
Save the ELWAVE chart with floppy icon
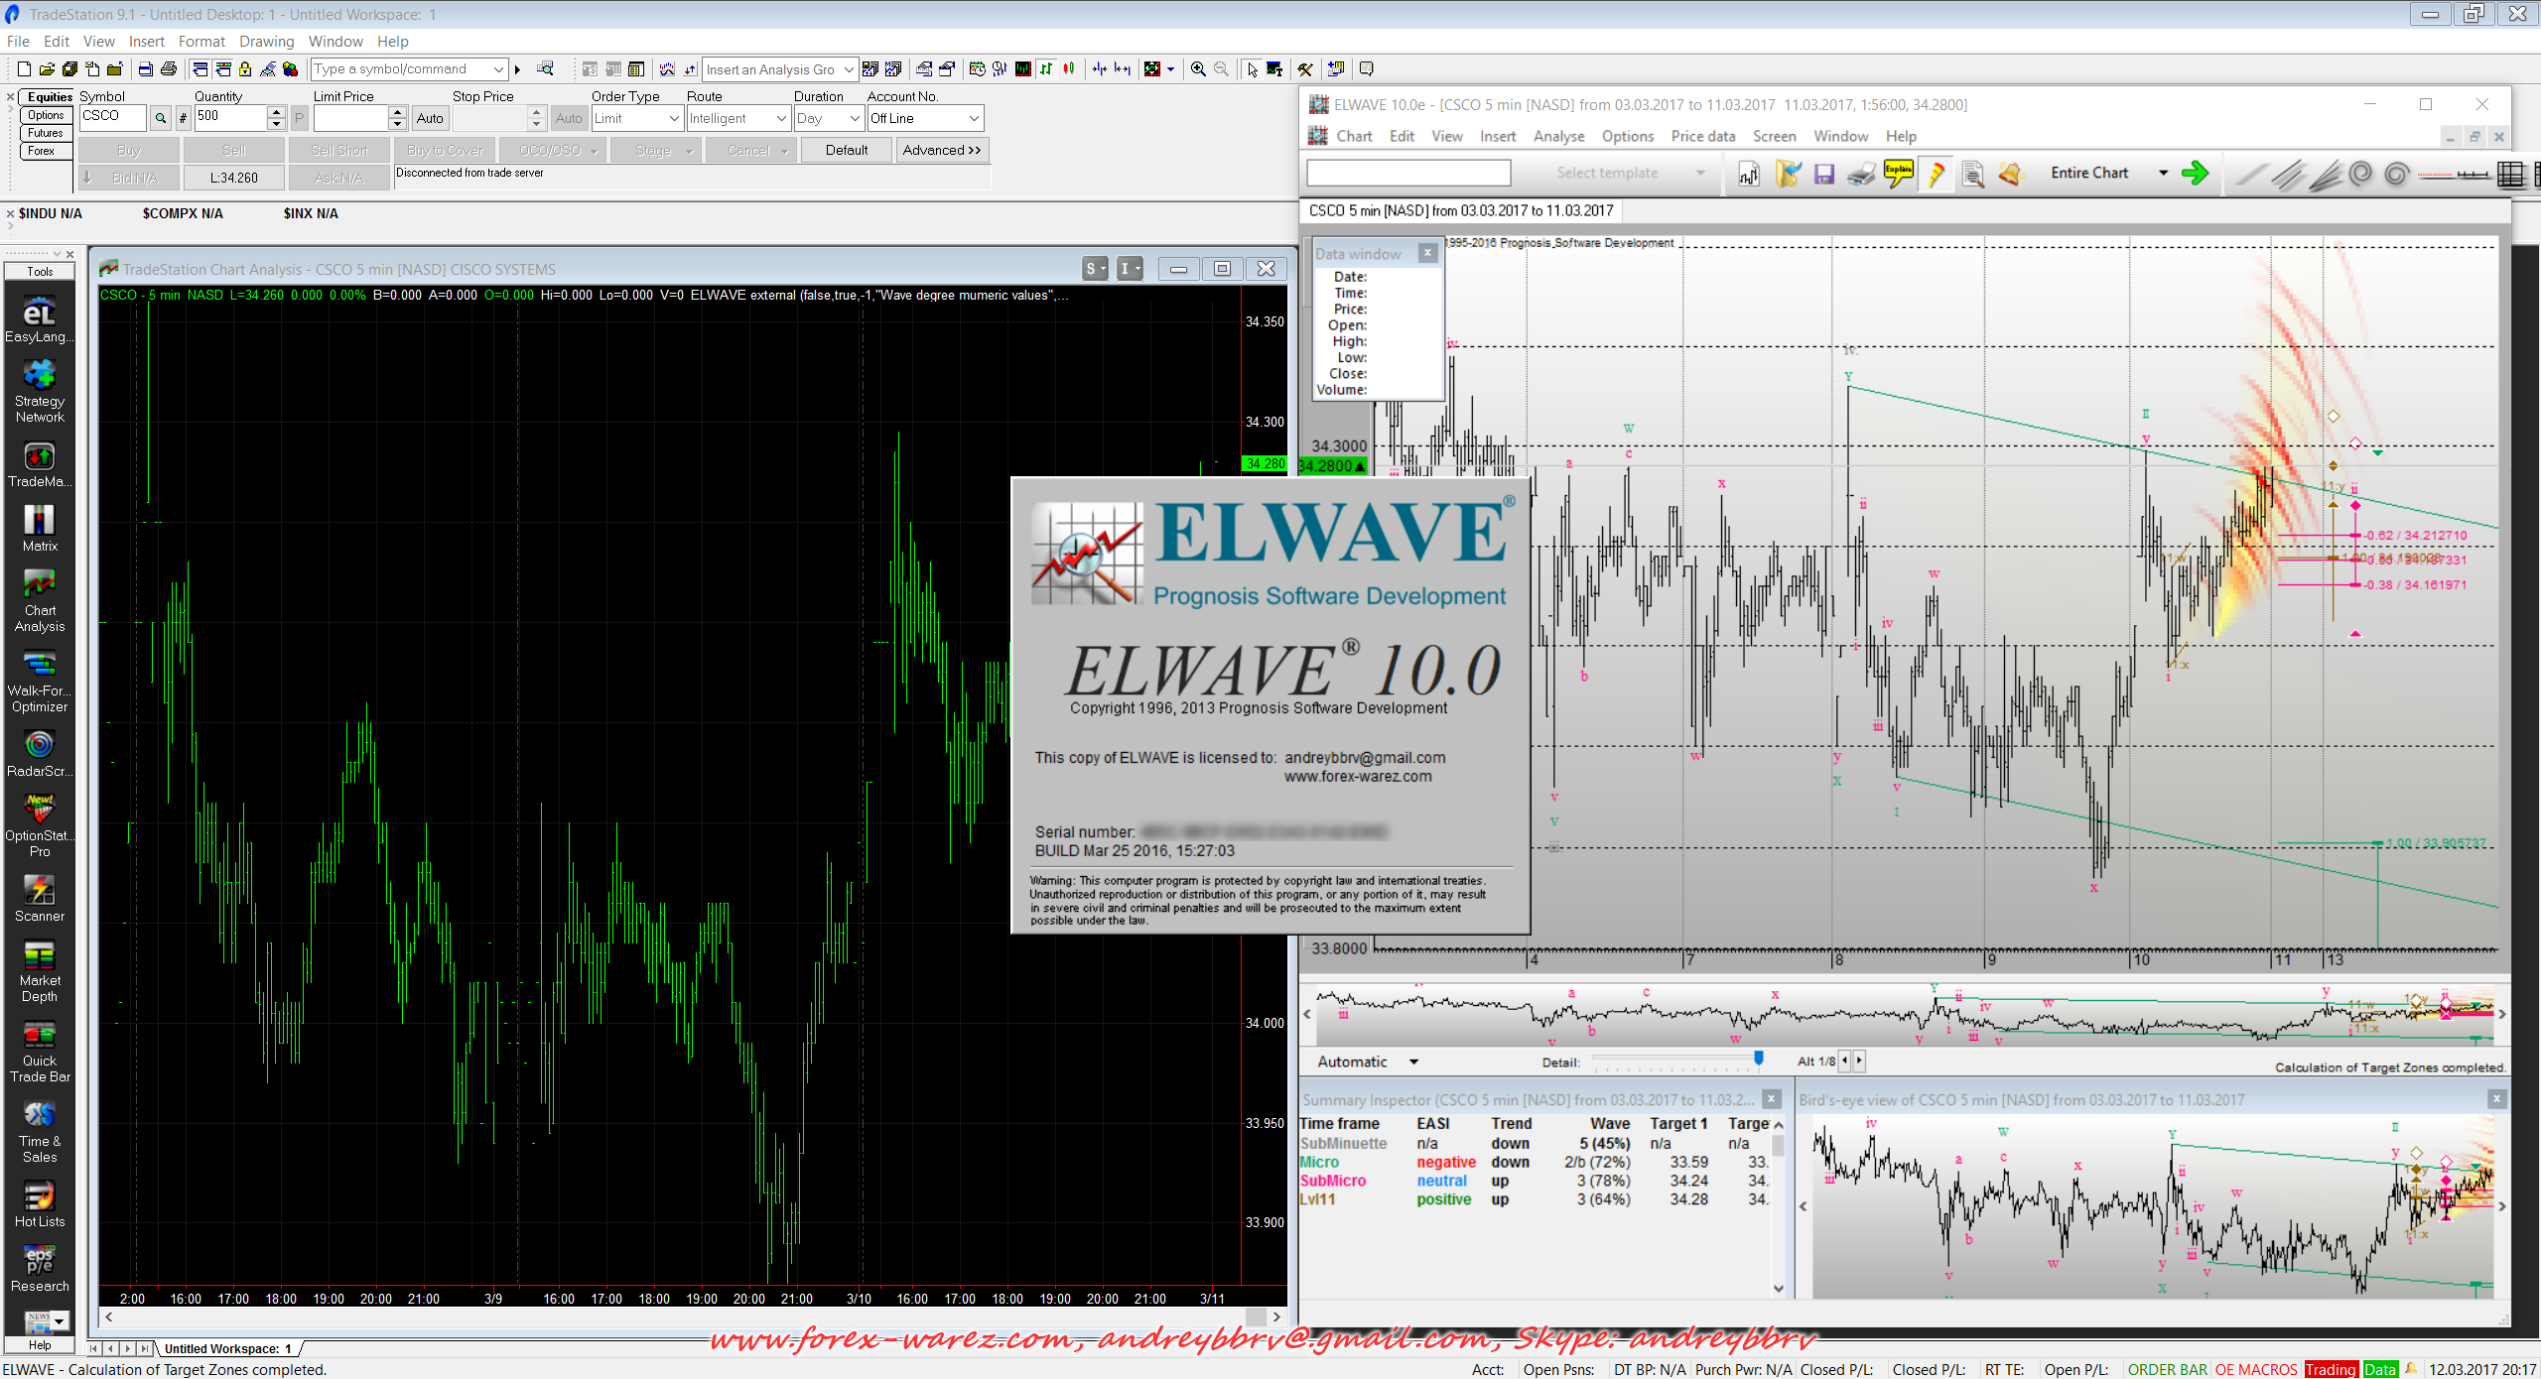coord(1823,174)
